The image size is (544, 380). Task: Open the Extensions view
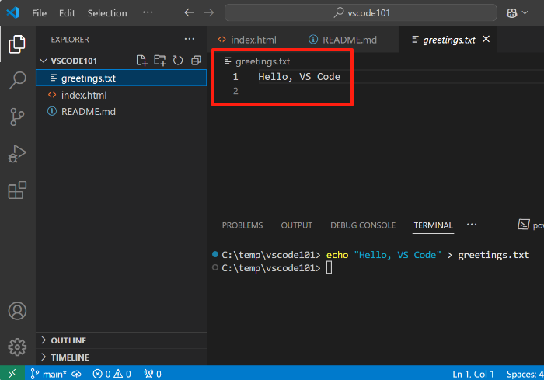point(17,190)
